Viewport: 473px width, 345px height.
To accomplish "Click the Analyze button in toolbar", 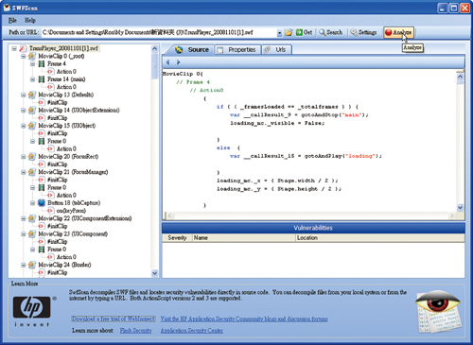I will click(x=398, y=32).
